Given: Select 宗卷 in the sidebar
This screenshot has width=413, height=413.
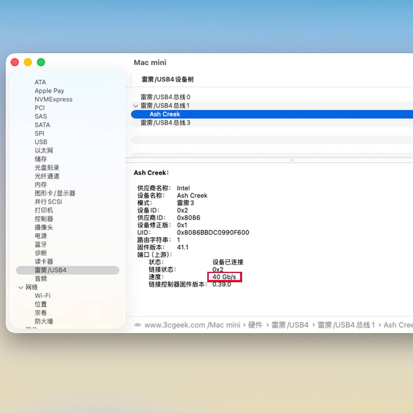Looking at the screenshot, I should 41,313.
